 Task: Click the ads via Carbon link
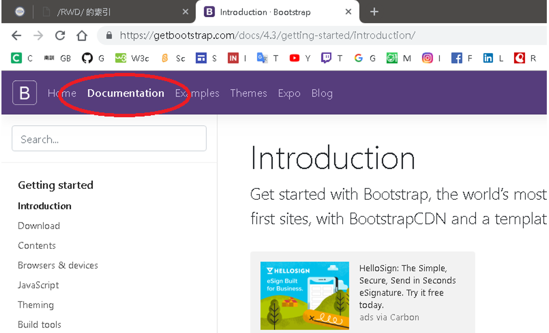(389, 317)
